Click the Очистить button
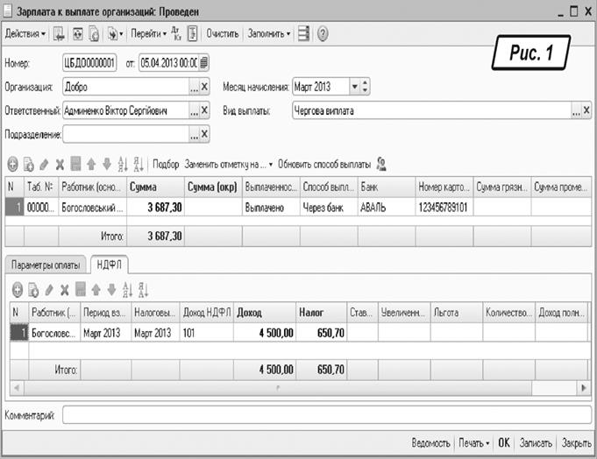The image size is (597, 459). [223, 34]
